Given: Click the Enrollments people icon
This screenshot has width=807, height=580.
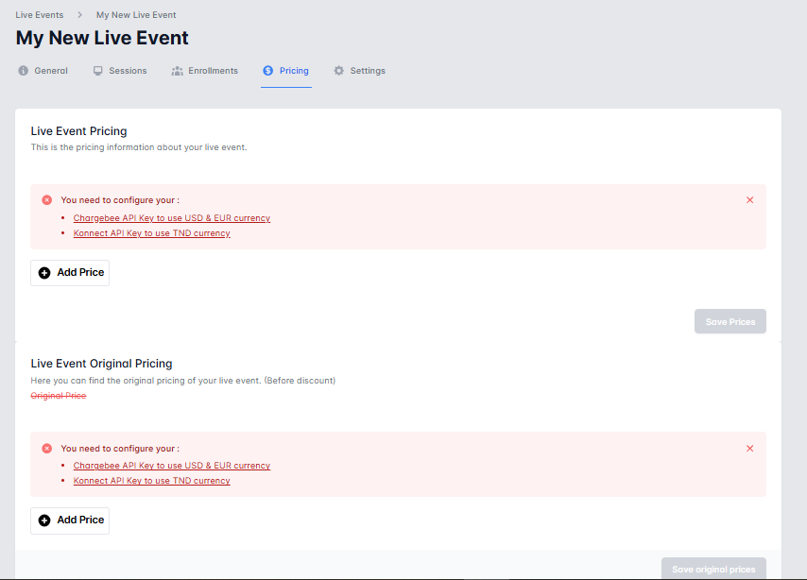Looking at the screenshot, I should pos(177,71).
